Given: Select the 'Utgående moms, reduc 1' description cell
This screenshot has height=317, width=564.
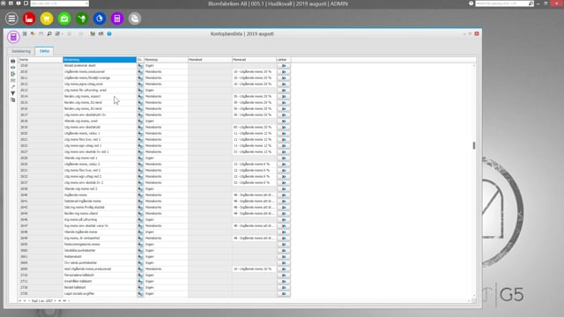Looking at the screenshot, I should (100, 133).
